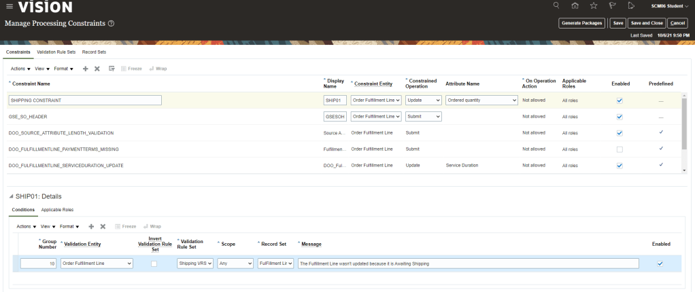Click the Generate Packages button
The width and height of the screenshot is (695, 292).
[581, 23]
